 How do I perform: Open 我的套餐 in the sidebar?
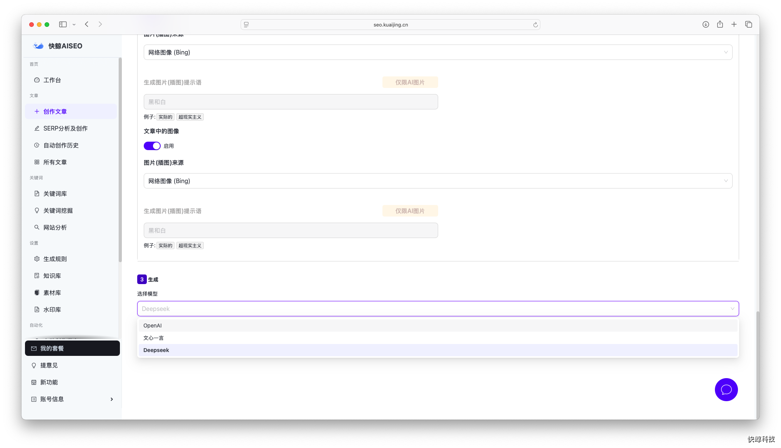point(72,348)
